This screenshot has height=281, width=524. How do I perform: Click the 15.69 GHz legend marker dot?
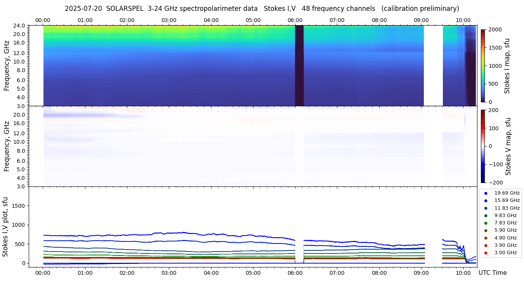pos(486,200)
